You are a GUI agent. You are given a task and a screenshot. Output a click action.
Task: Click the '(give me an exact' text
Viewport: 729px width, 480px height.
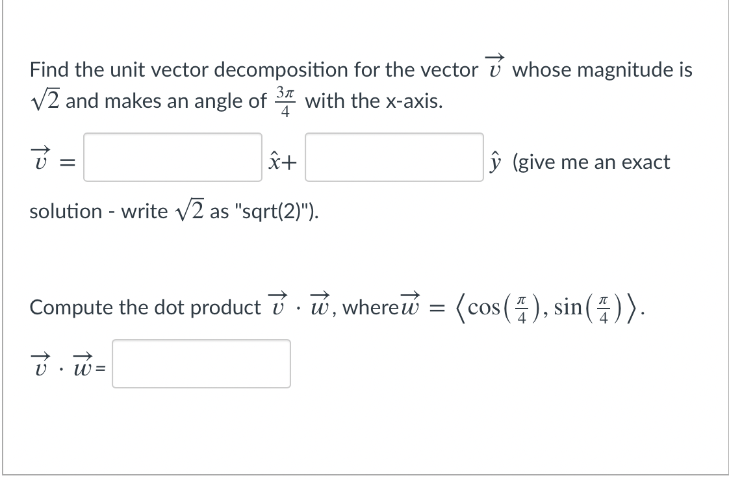(591, 162)
